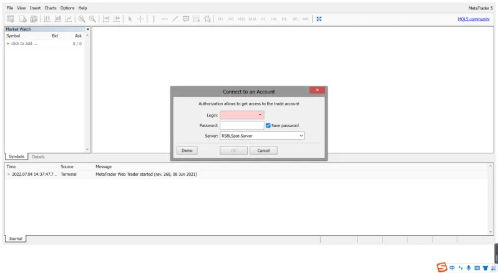The image size is (498, 273).
Task: Select the M5 timeframe
Action: pyautogui.click(x=231, y=19)
